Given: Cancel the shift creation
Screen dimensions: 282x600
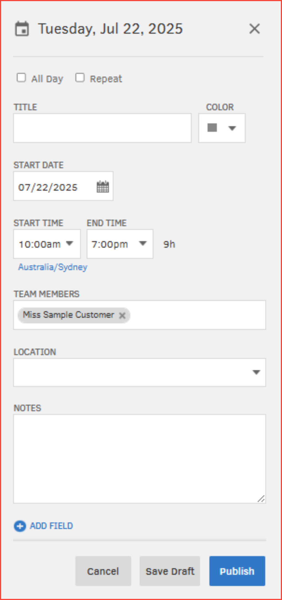Looking at the screenshot, I should click(x=103, y=571).
